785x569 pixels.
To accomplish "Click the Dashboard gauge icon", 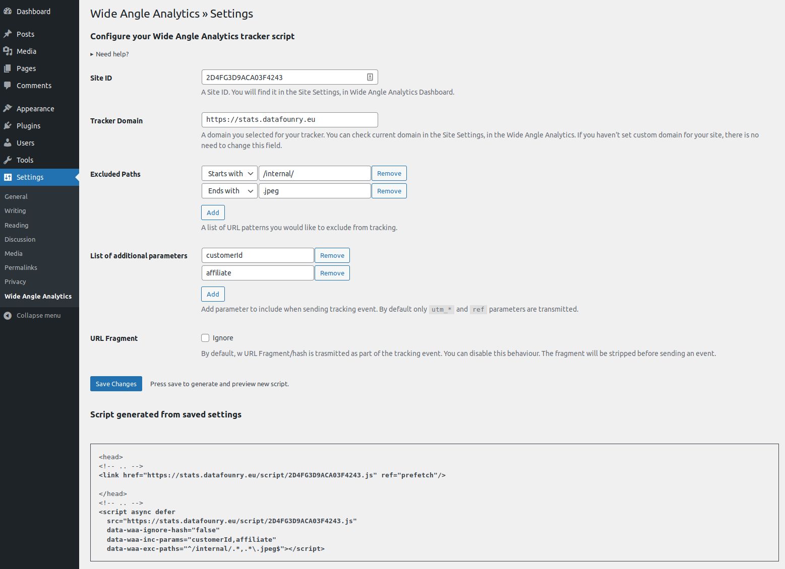I will click(8, 11).
